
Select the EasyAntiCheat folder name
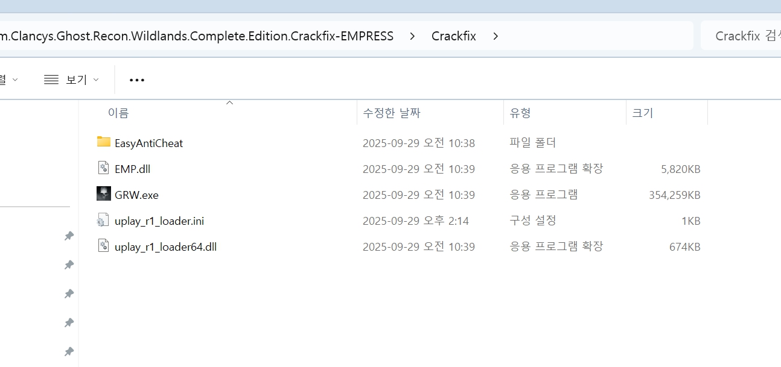(x=148, y=143)
